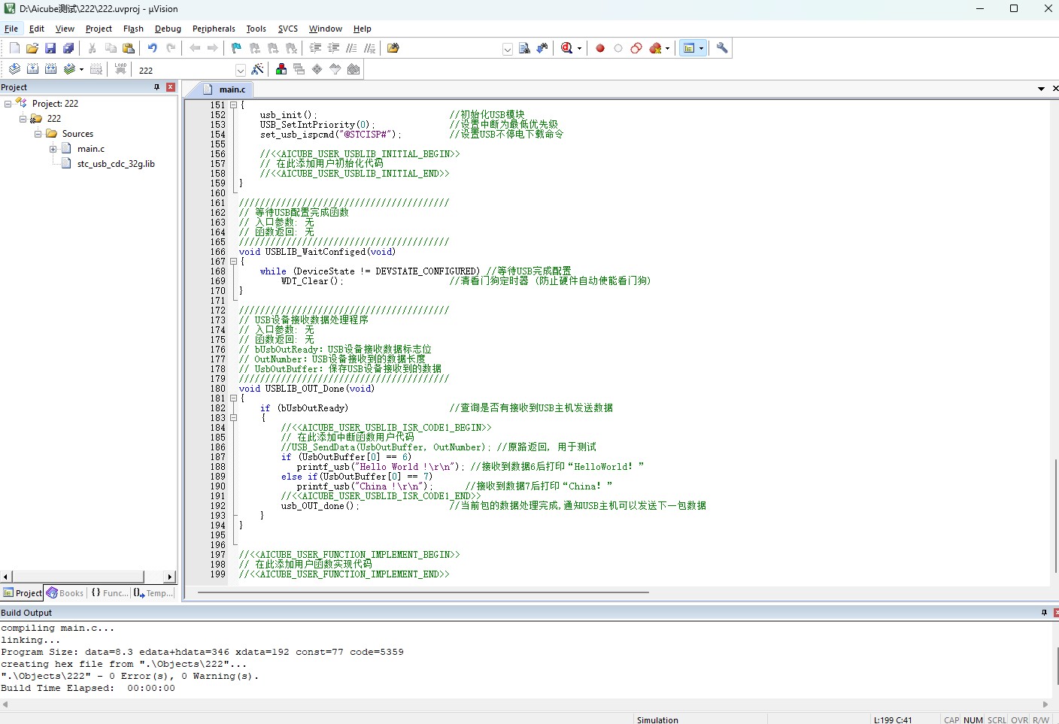Screen dimensions: 1059x724
Task: Select stc_usb_cdc_32g.lib in project tree
Action: [x=116, y=164]
